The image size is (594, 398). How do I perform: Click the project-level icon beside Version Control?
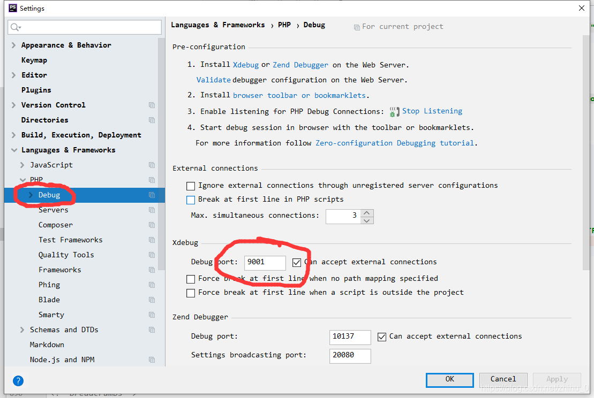tap(152, 105)
